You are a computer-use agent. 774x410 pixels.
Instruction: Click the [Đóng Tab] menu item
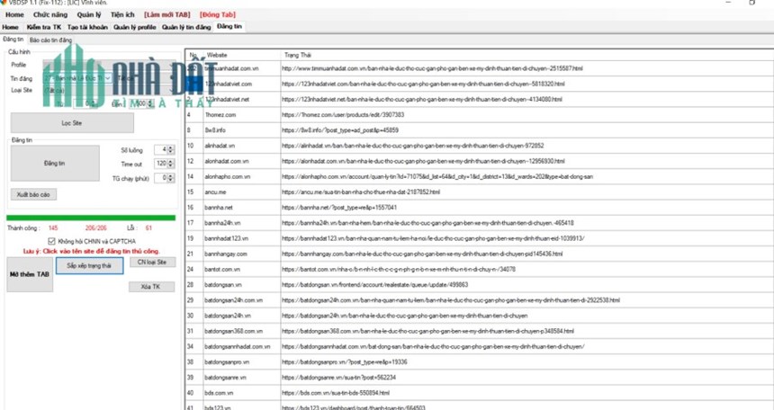[218, 14]
